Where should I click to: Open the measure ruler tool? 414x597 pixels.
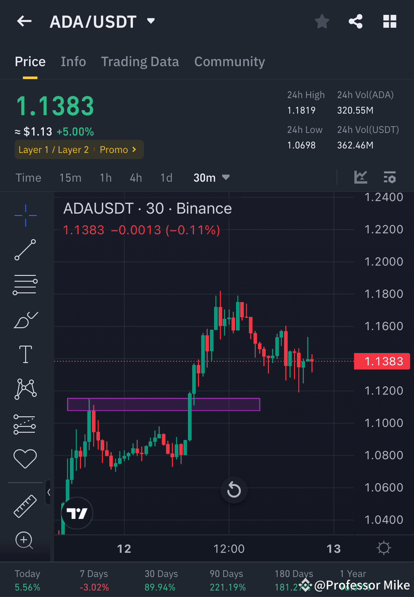(25, 505)
